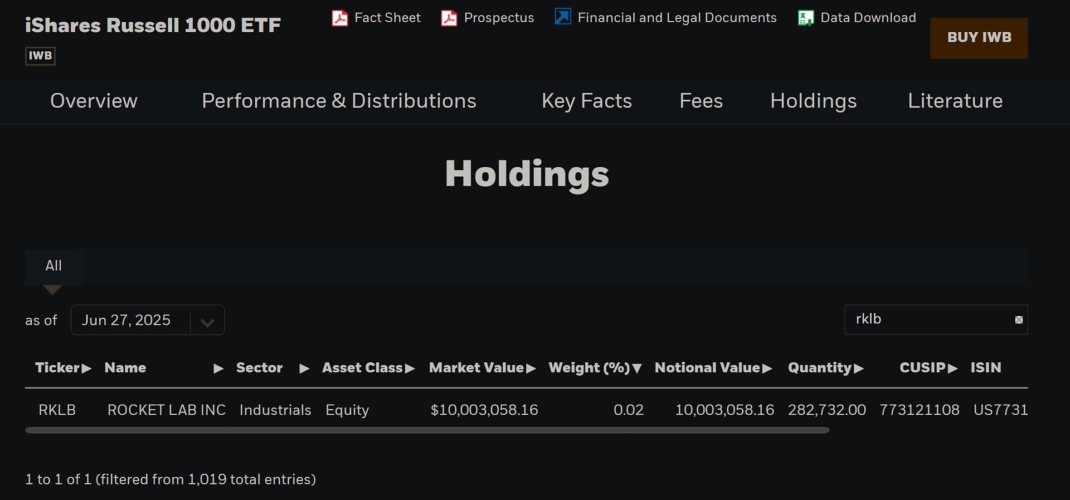Viewport: 1070px width, 500px height.
Task: Click the Financial and Legal Documents icon
Action: [x=562, y=17]
